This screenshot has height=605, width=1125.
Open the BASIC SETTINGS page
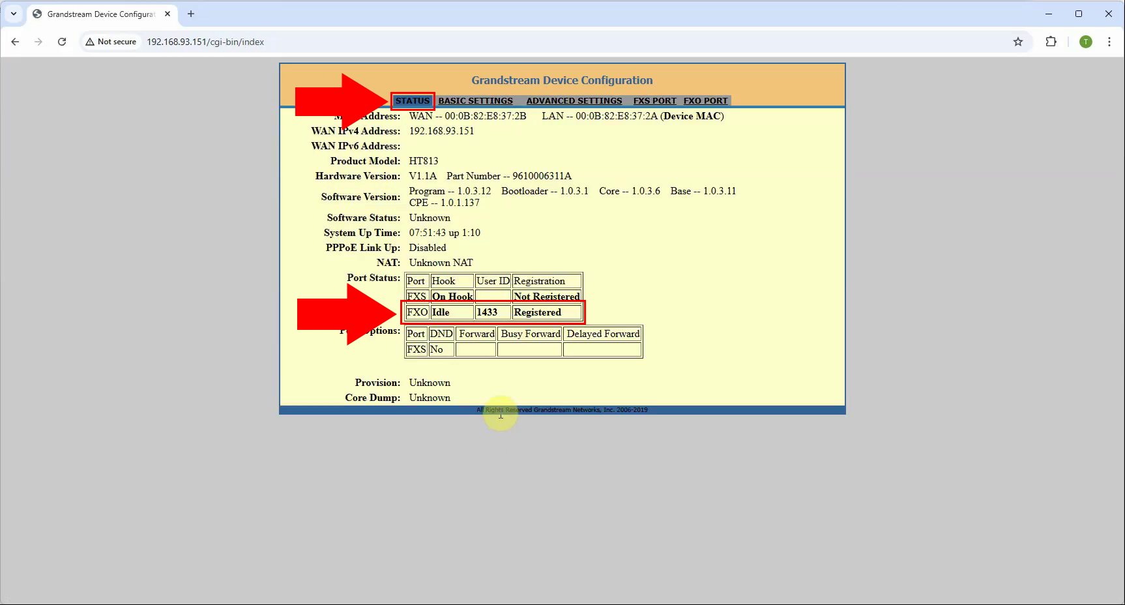pyautogui.click(x=475, y=101)
